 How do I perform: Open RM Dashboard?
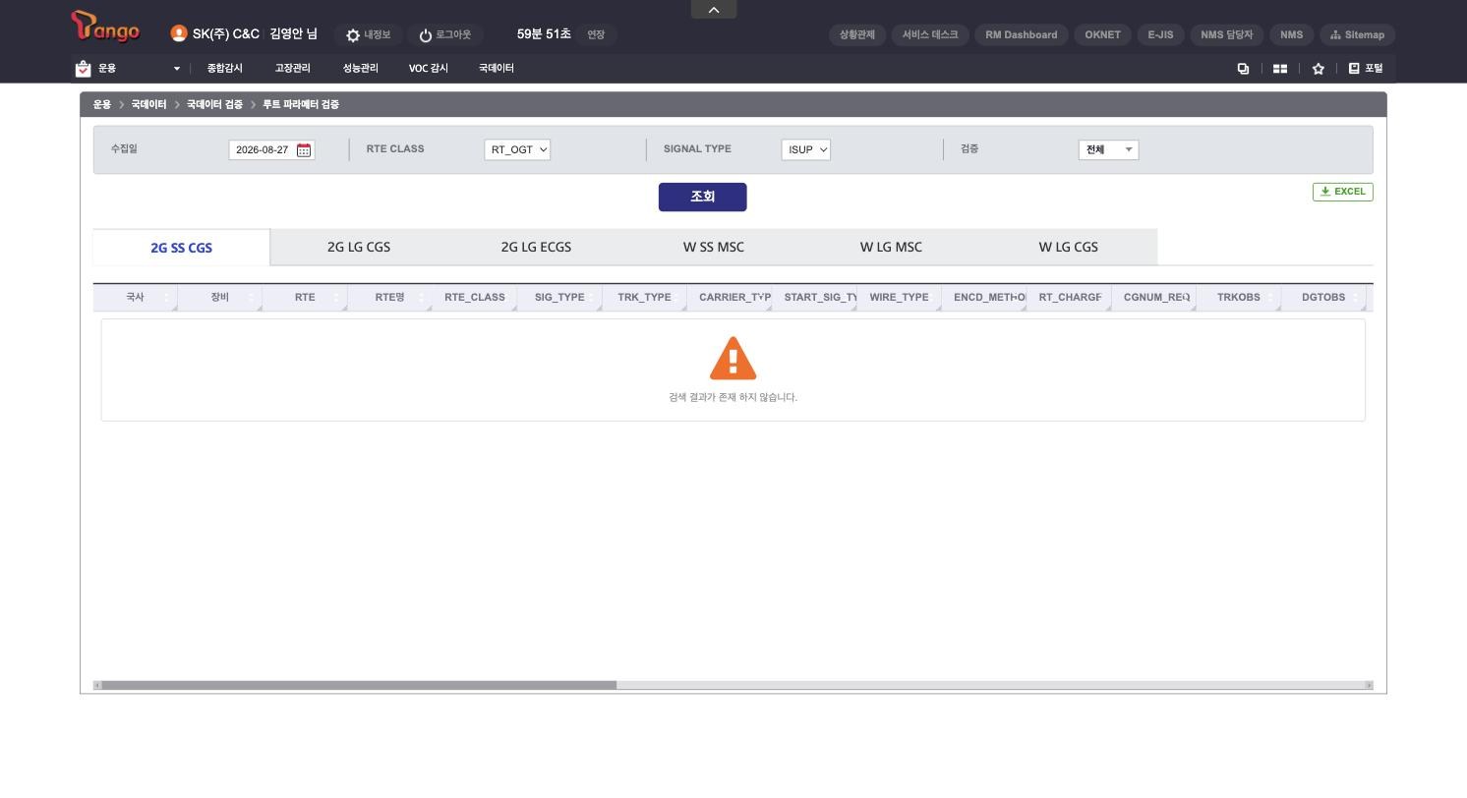point(1022,34)
